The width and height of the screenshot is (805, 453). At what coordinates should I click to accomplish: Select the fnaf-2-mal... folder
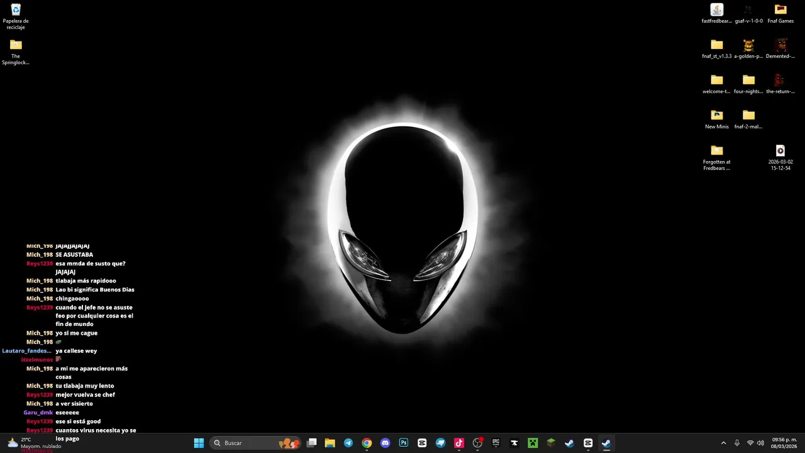click(x=748, y=119)
